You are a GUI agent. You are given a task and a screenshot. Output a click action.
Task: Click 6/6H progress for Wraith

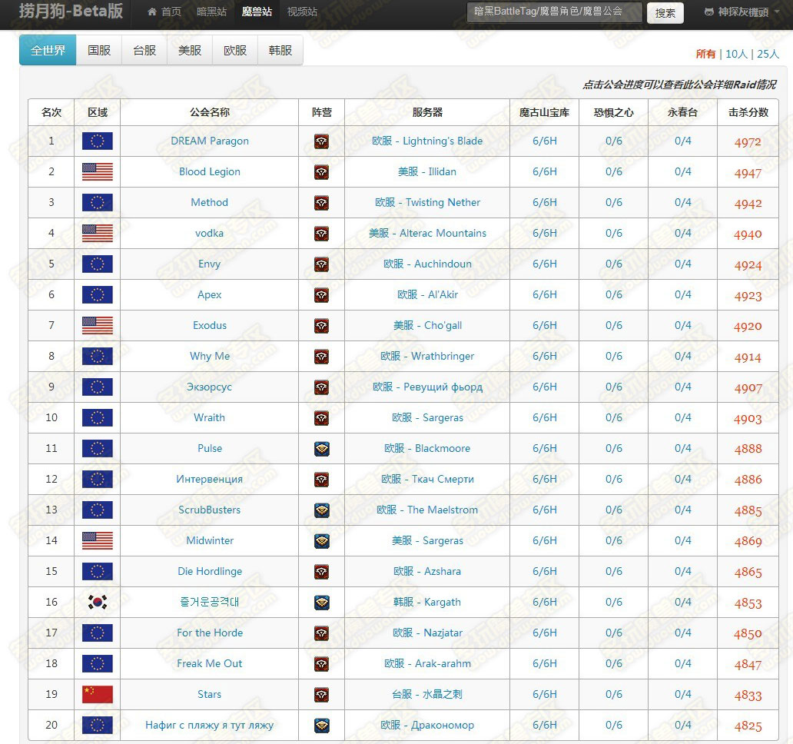coord(545,418)
